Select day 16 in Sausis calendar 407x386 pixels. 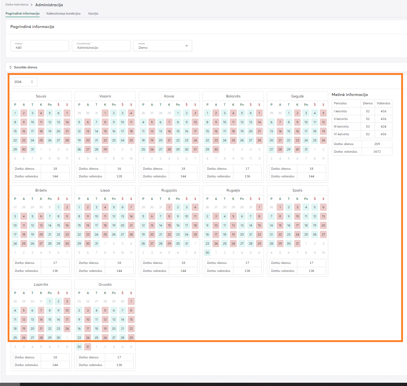(x=24, y=131)
